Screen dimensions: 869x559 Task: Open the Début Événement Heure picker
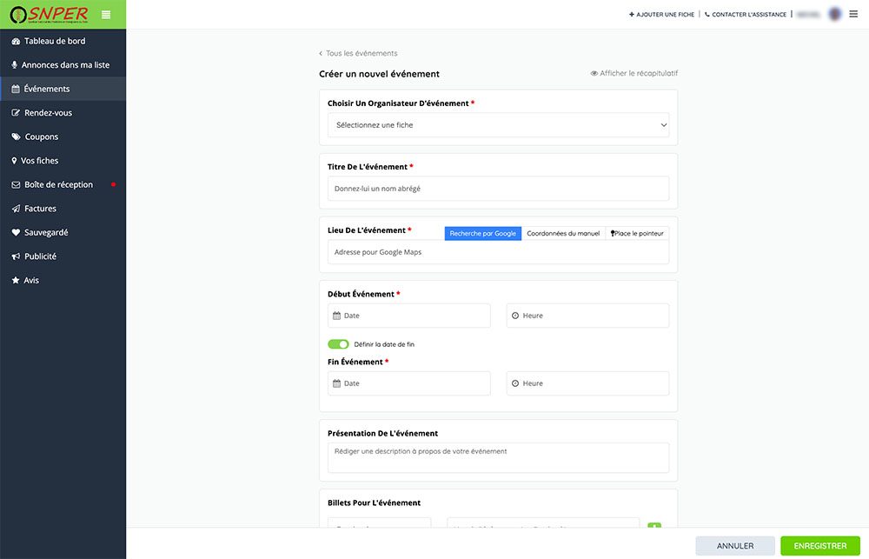587,316
